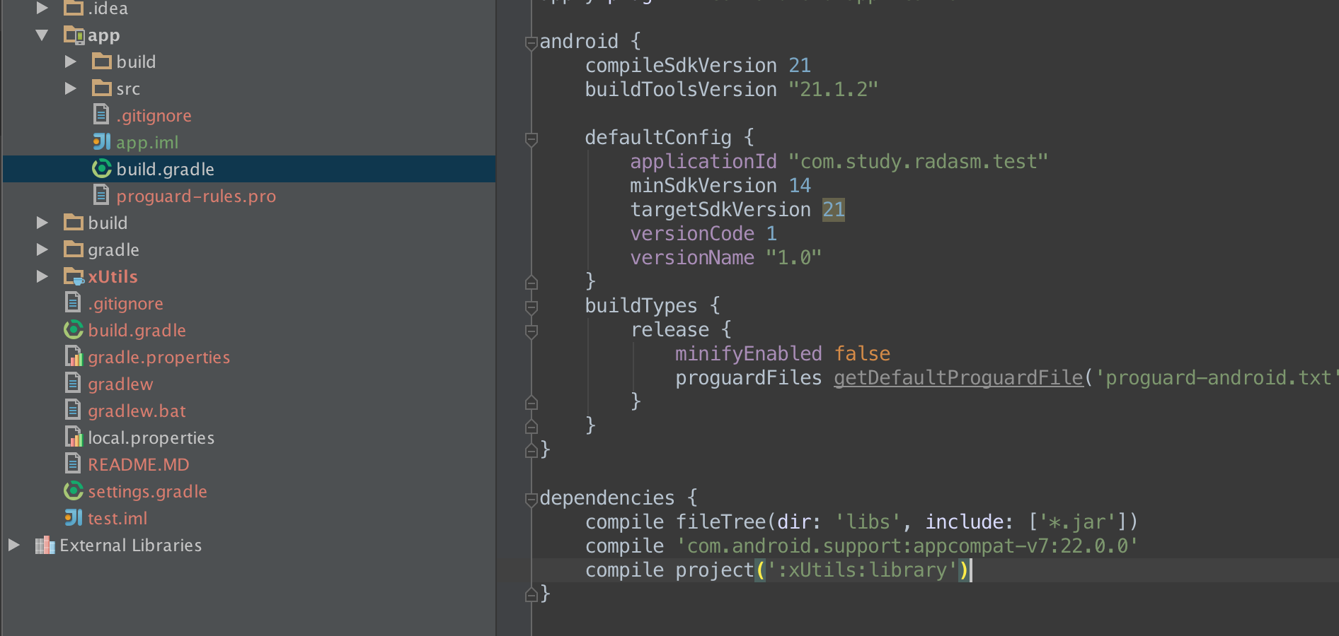Image resolution: width=1339 pixels, height=636 pixels.
Task: Click getDefaultProguardFile underlined reference
Action: [958, 378]
